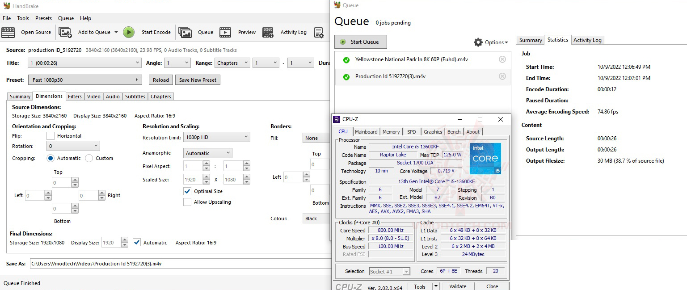Open the Borders Fill dropdown

click(316, 138)
